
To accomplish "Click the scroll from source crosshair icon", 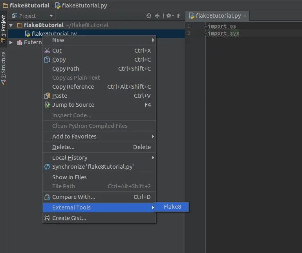I will click(149, 16).
